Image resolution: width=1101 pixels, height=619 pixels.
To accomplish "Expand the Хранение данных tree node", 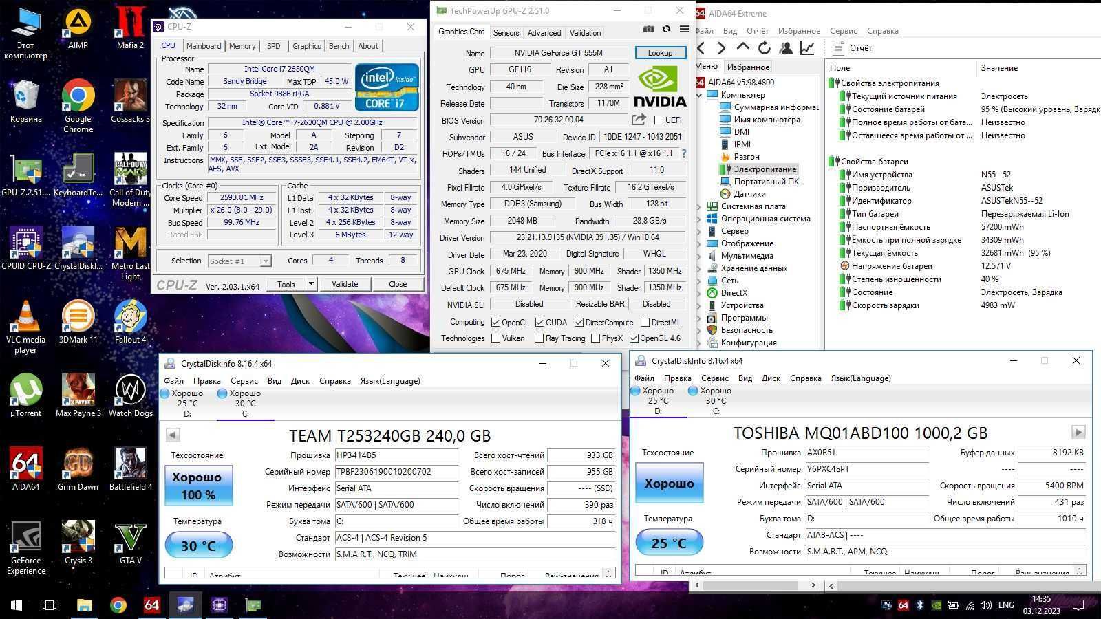I will (x=700, y=268).
